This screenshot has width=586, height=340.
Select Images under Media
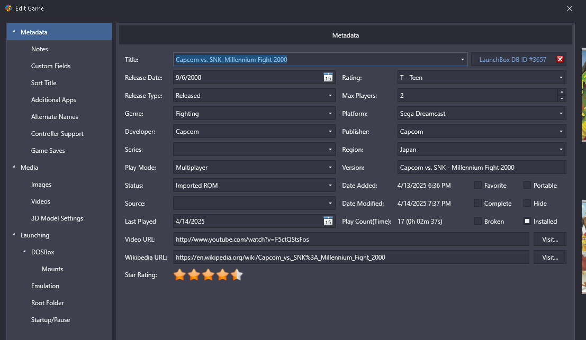click(x=41, y=185)
